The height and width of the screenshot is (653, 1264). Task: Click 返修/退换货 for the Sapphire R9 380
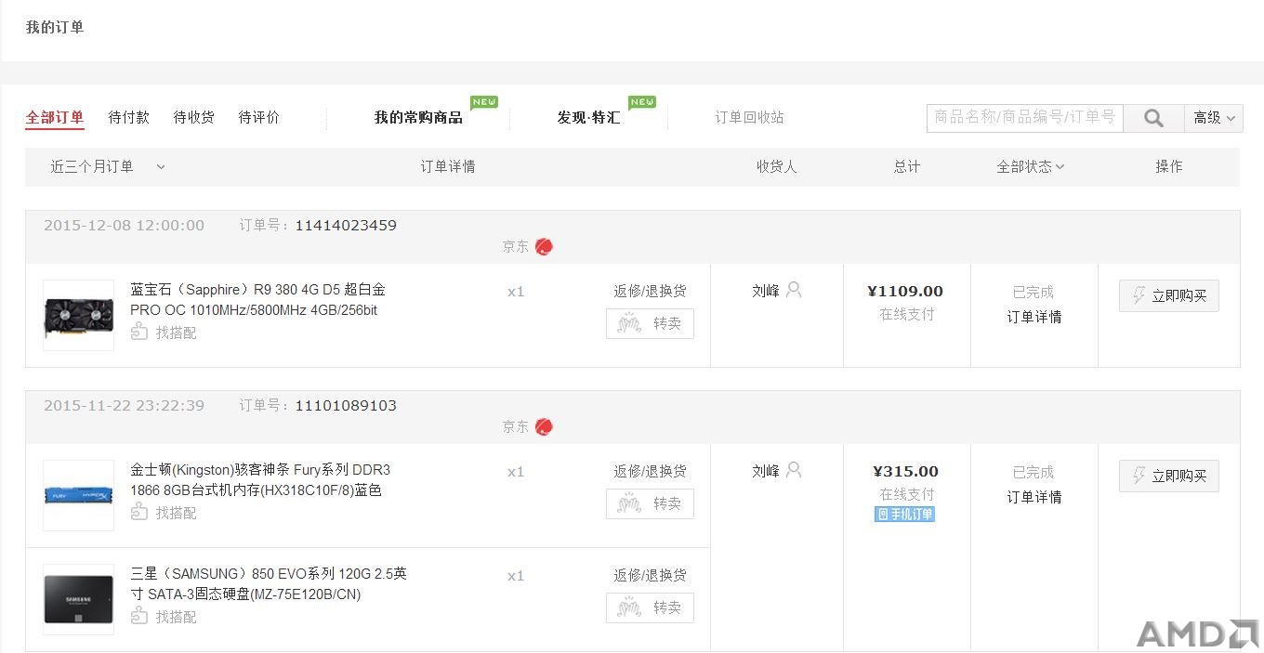click(650, 291)
